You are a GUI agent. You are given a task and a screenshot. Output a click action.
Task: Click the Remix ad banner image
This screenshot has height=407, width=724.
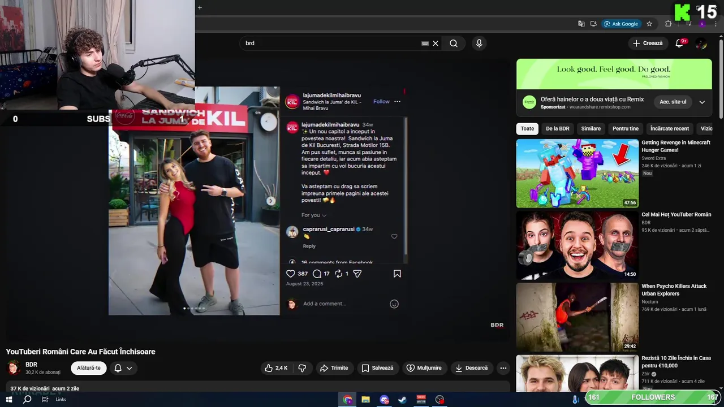point(614,73)
